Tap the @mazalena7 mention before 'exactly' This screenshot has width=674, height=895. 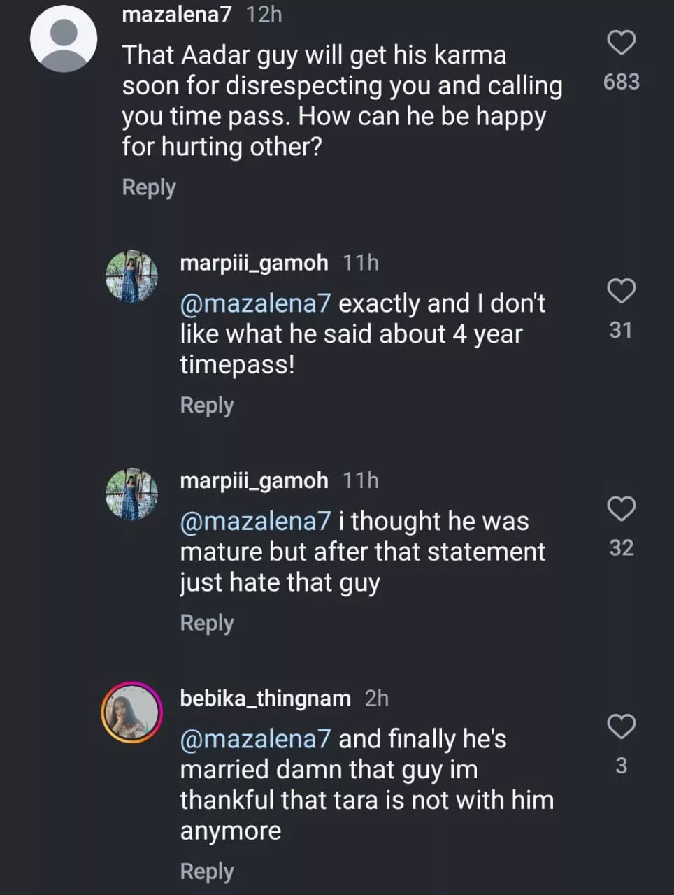(255, 303)
